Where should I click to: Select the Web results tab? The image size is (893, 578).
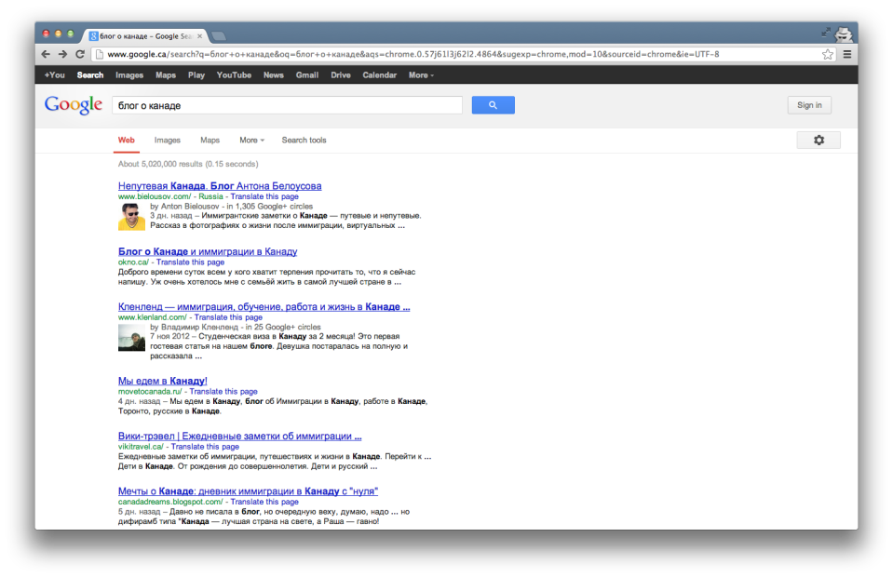(x=127, y=141)
